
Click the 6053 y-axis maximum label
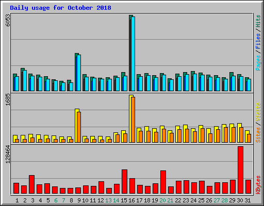pyautogui.click(x=8, y=20)
